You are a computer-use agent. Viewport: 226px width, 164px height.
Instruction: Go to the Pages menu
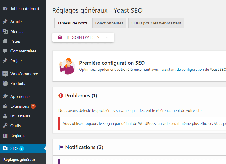click(x=23, y=41)
